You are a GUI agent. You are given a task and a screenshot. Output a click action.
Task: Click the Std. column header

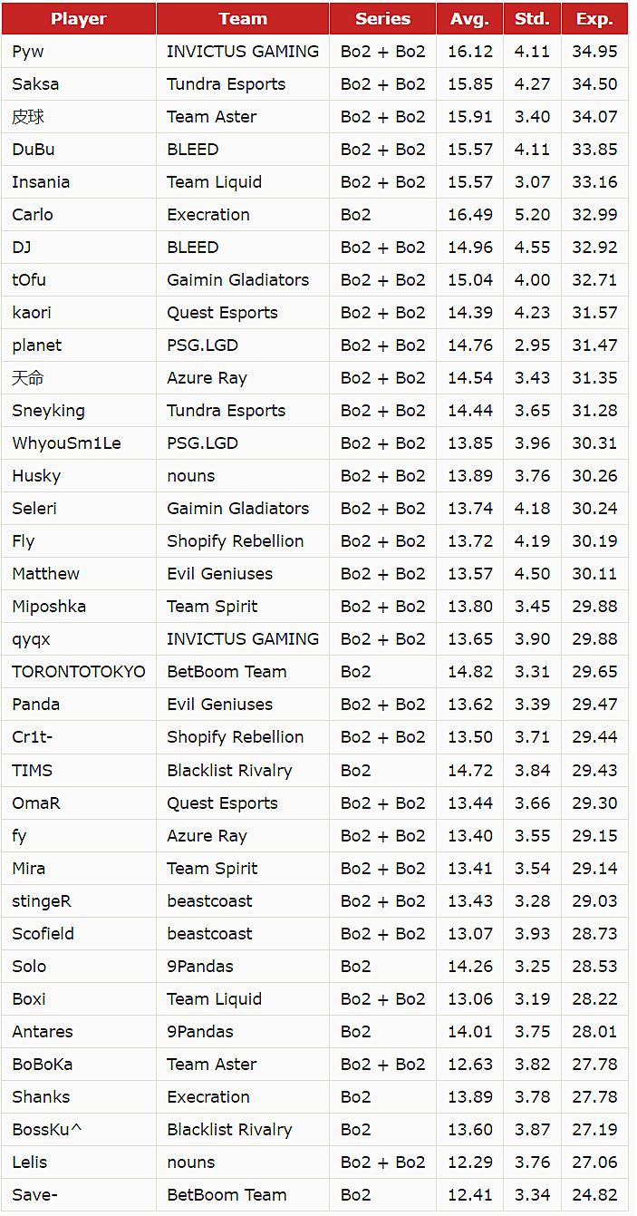[532, 18]
